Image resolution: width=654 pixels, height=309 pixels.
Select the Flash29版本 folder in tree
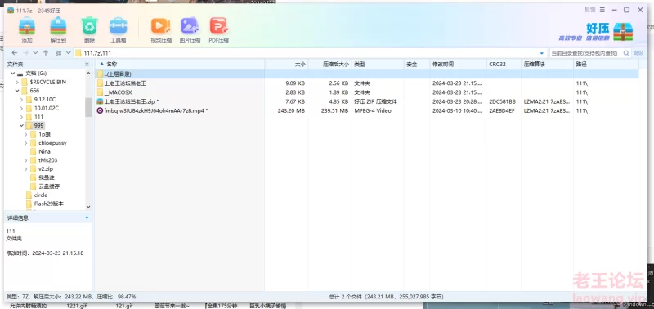(x=44, y=204)
